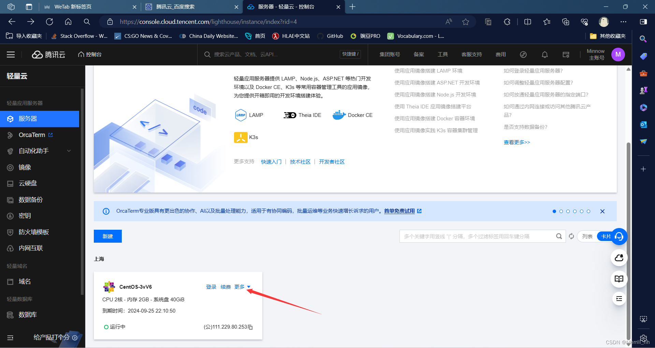This screenshot has height=348, width=655.
Task: Copy the public IP 111.229.80.253
Action: coord(250,327)
